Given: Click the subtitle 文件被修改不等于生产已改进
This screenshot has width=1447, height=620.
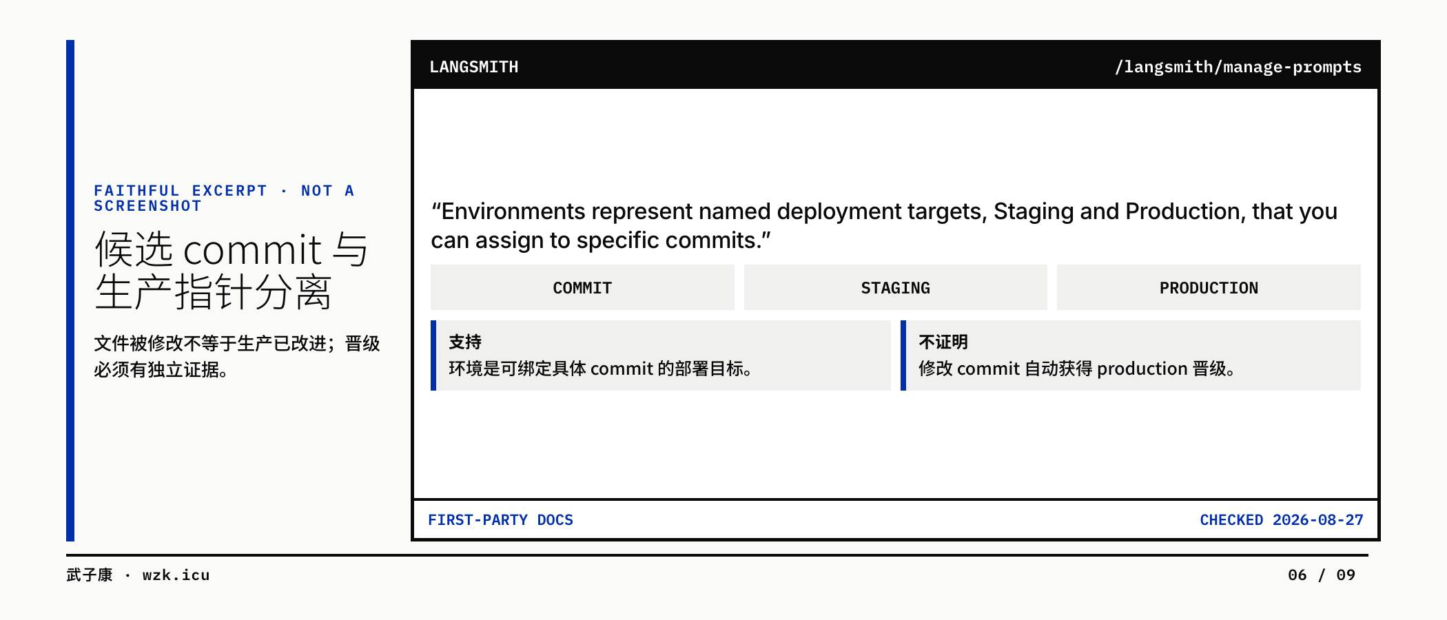Looking at the screenshot, I should click(237, 356).
